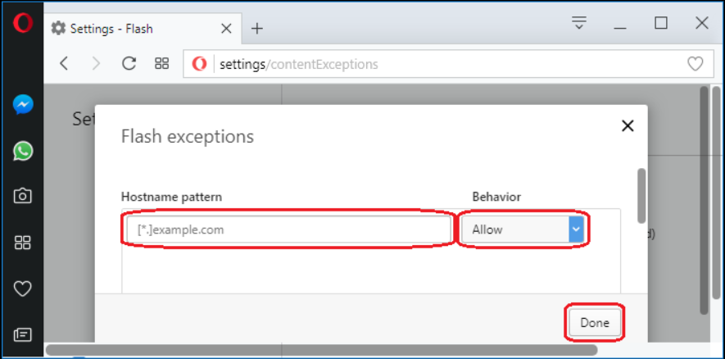Reload the current page
Image resolution: width=725 pixels, height=359 pixels.
[129, 63]
